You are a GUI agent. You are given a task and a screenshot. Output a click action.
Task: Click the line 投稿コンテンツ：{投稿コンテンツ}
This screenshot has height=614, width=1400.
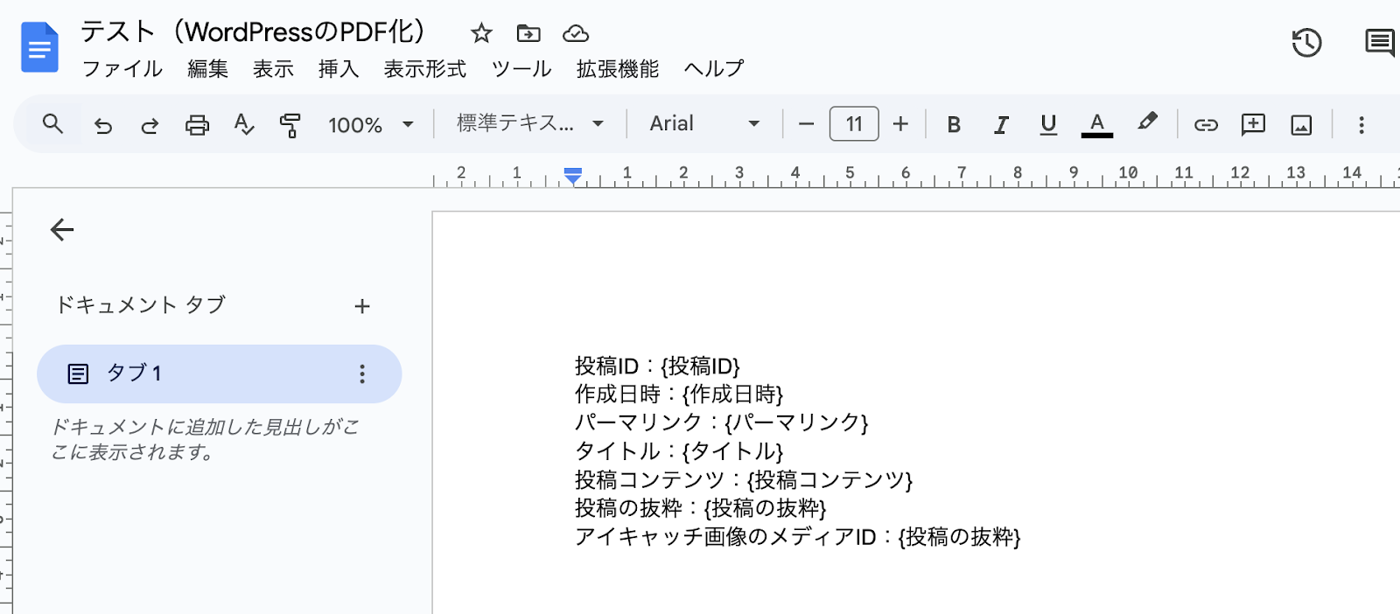(x=743, y=479)
